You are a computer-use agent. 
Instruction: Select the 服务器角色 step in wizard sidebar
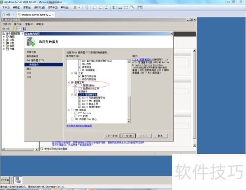click(x=32, y=56)
